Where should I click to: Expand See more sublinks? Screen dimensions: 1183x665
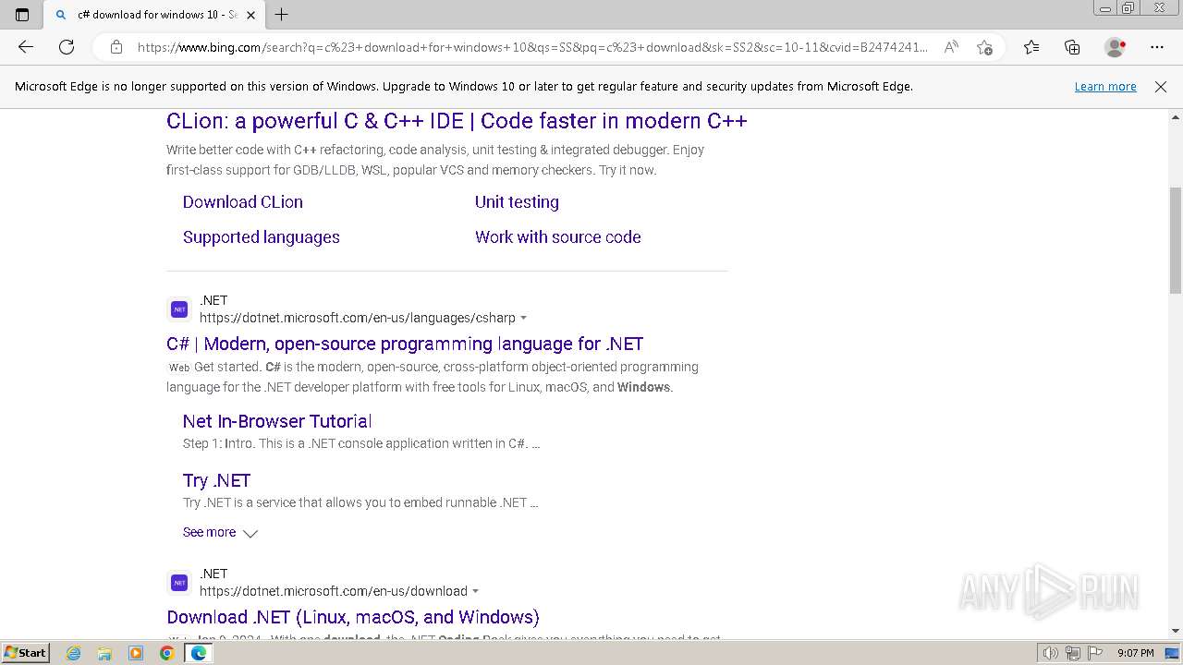pos(220,533)
